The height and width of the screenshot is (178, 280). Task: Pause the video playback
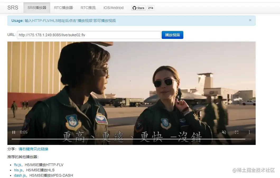coord(13,132)
